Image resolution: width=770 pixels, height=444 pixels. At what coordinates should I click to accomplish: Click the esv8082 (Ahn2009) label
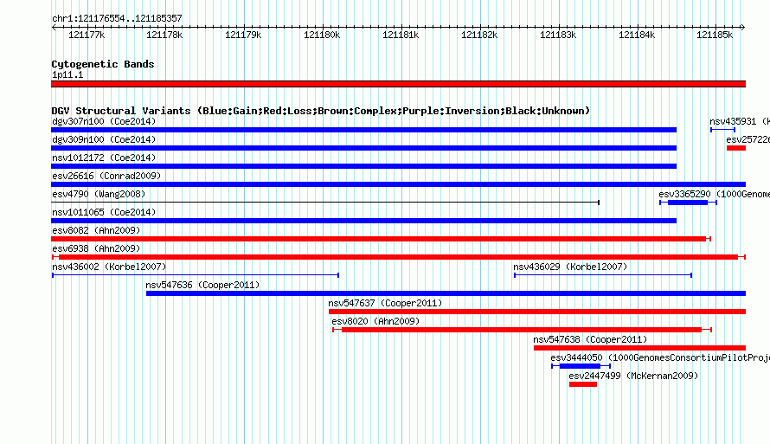click(x=96, y=230)
